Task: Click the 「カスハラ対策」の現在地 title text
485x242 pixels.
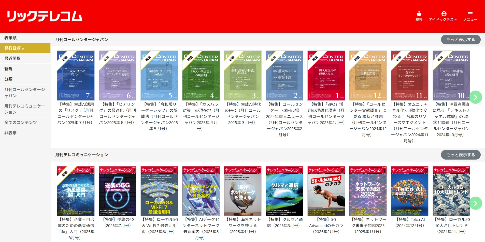Action: pos(201,116)
